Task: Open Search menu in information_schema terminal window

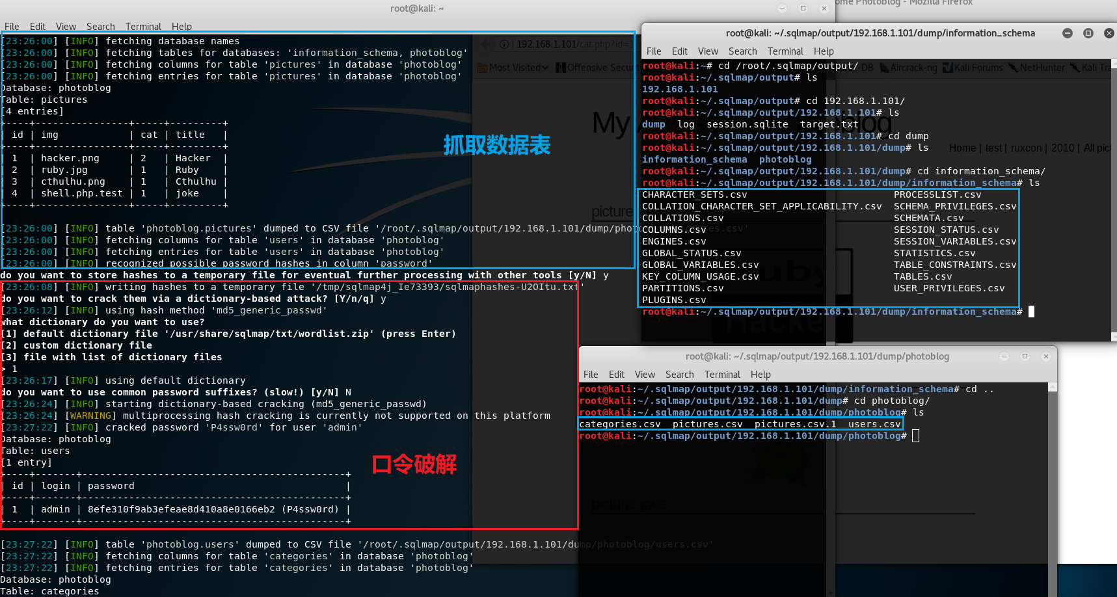Action: (743, 51)
